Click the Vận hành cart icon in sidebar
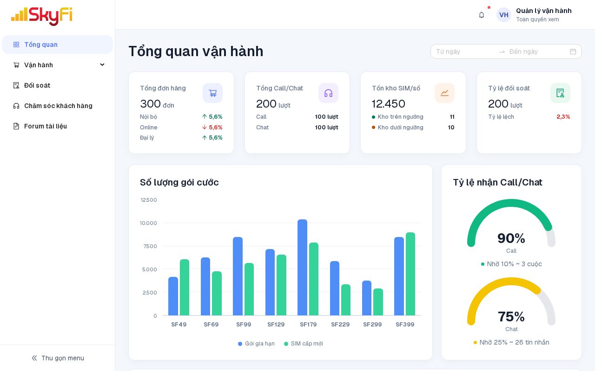Screen dimensions: 595x371 [16, 65]
